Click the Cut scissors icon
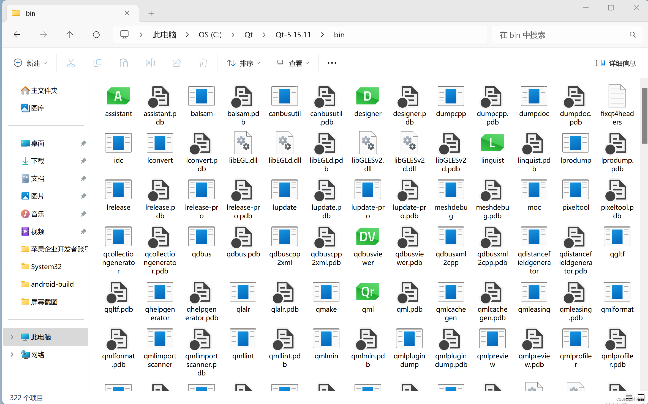648x404 pixels. click(x=71, y=63)
